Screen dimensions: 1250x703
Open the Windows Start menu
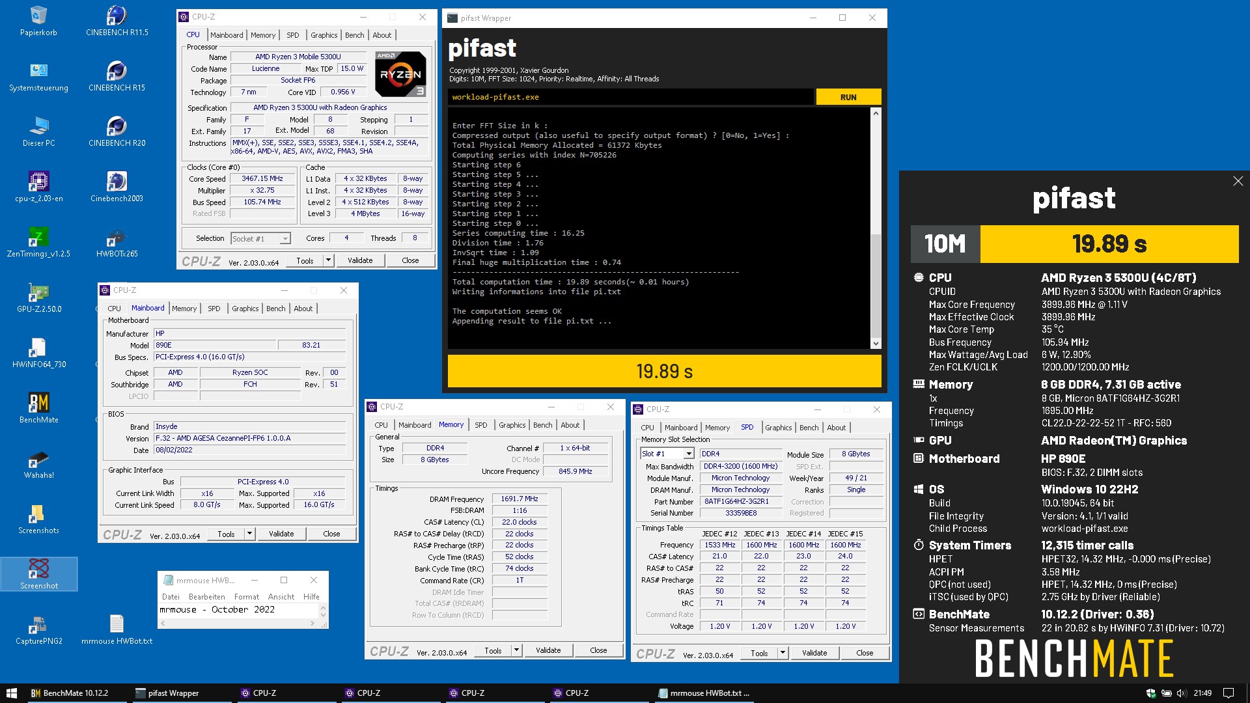click(11, 693)
